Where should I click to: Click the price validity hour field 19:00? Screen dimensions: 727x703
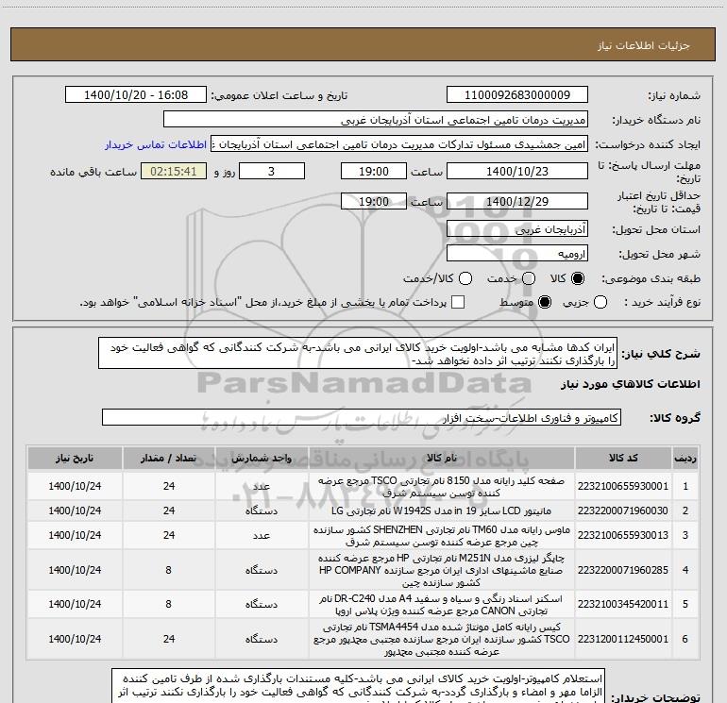tap(374, 201)
